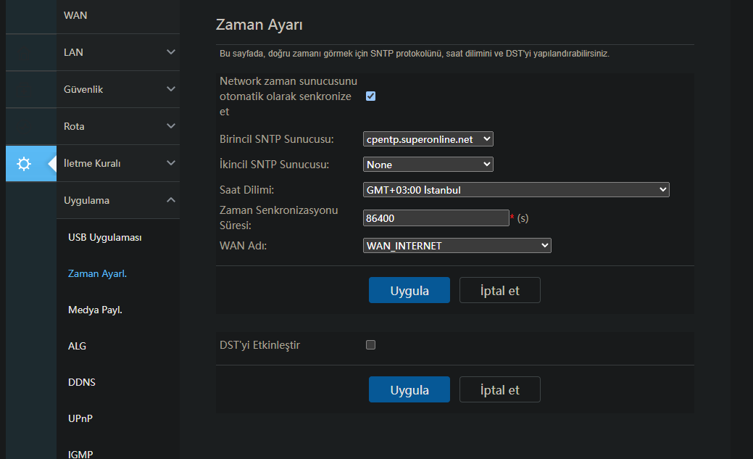Image resolution: width=753 pixels, height=459 pixels.
Task: Open the ALG submenu item
Action: tap(77, 346)
